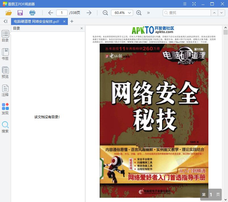Open the title bar hamburger menu
This screenshot has height=202, width=228.
click(185, 4)
